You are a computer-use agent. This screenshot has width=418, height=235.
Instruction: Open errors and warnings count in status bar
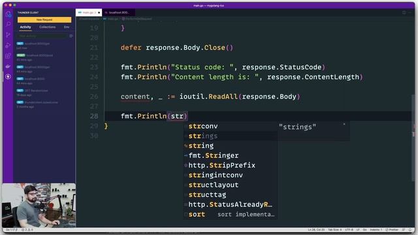[27, 230]
